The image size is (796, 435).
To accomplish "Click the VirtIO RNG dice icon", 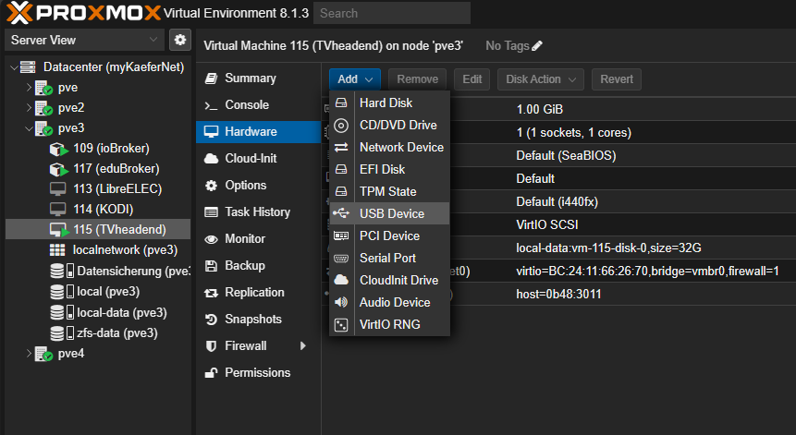I will click(x=341, y=325).
